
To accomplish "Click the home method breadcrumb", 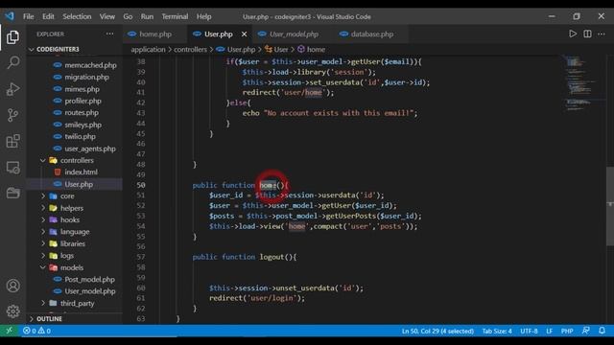I will point(316,49).
